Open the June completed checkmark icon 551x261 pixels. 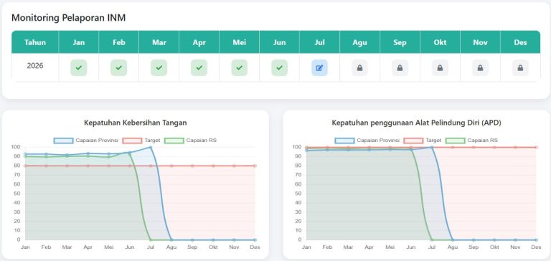pos(279,68)
